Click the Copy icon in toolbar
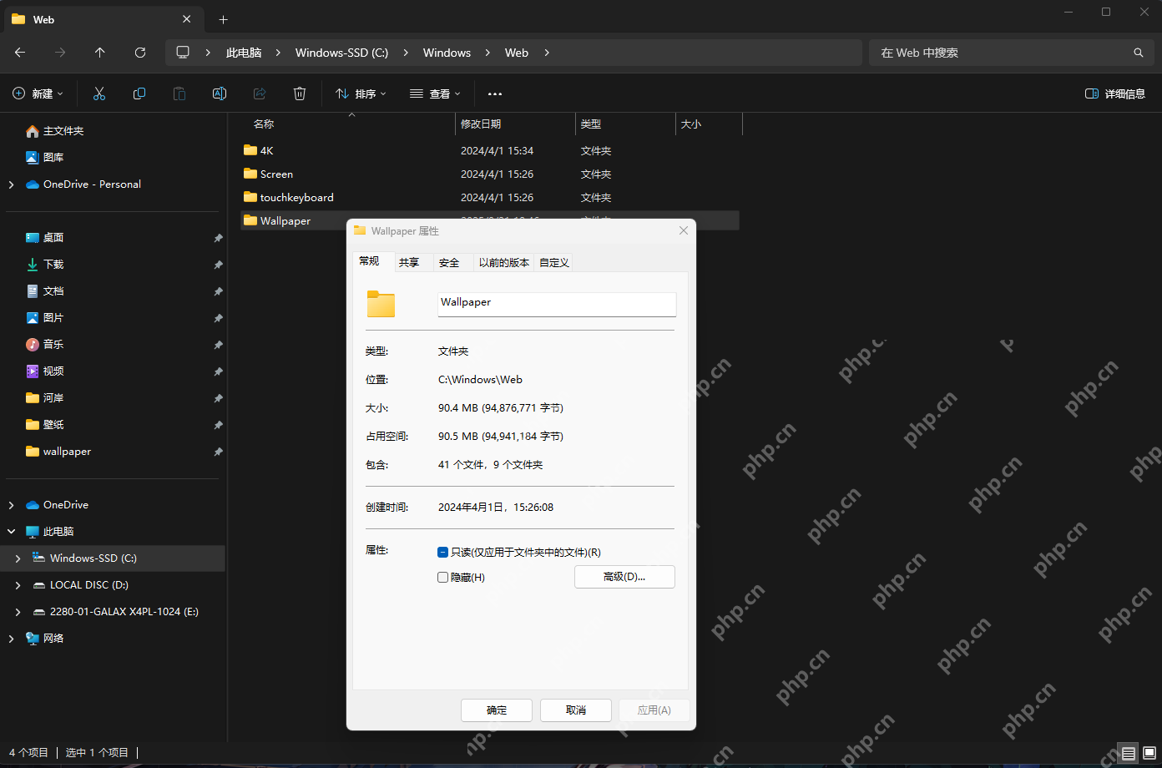The height and width of the screenshot is (768, 1162). (139, 93)
